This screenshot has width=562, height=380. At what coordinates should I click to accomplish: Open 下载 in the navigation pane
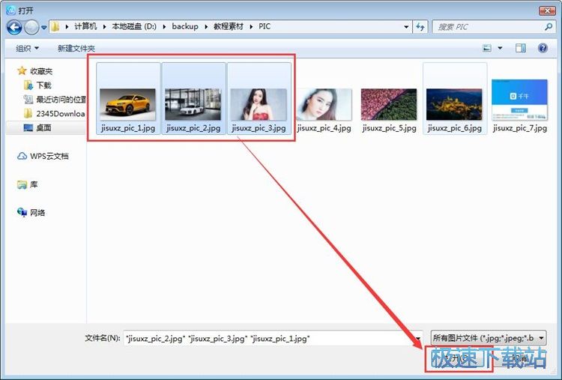pos(43,85)
